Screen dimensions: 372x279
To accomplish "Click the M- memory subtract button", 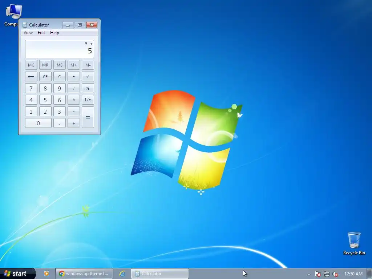I will coord(88,65).
